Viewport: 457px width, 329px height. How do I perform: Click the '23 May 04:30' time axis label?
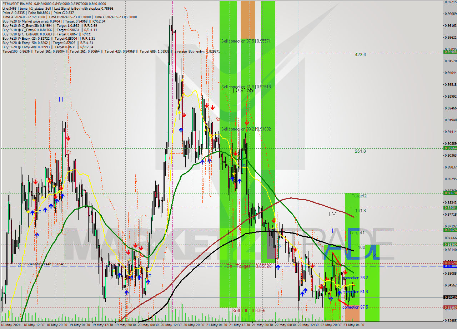coord(353,325)
